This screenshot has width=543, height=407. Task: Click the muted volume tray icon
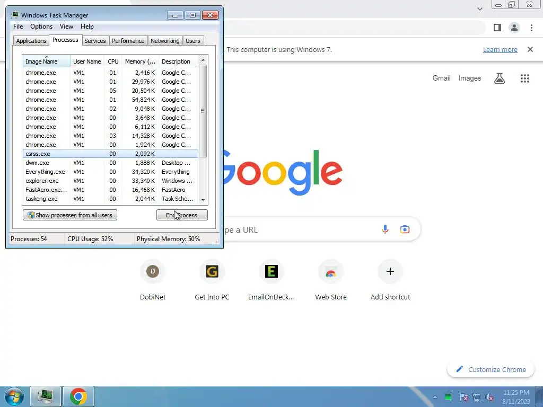click(x=489, y=397)
